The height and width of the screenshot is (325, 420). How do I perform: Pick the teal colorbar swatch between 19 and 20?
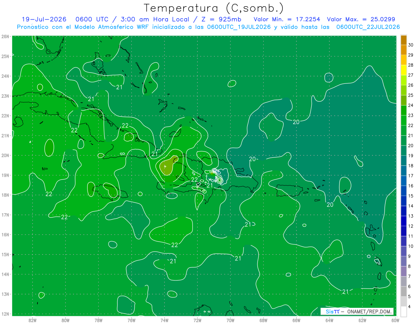[404, 150]
